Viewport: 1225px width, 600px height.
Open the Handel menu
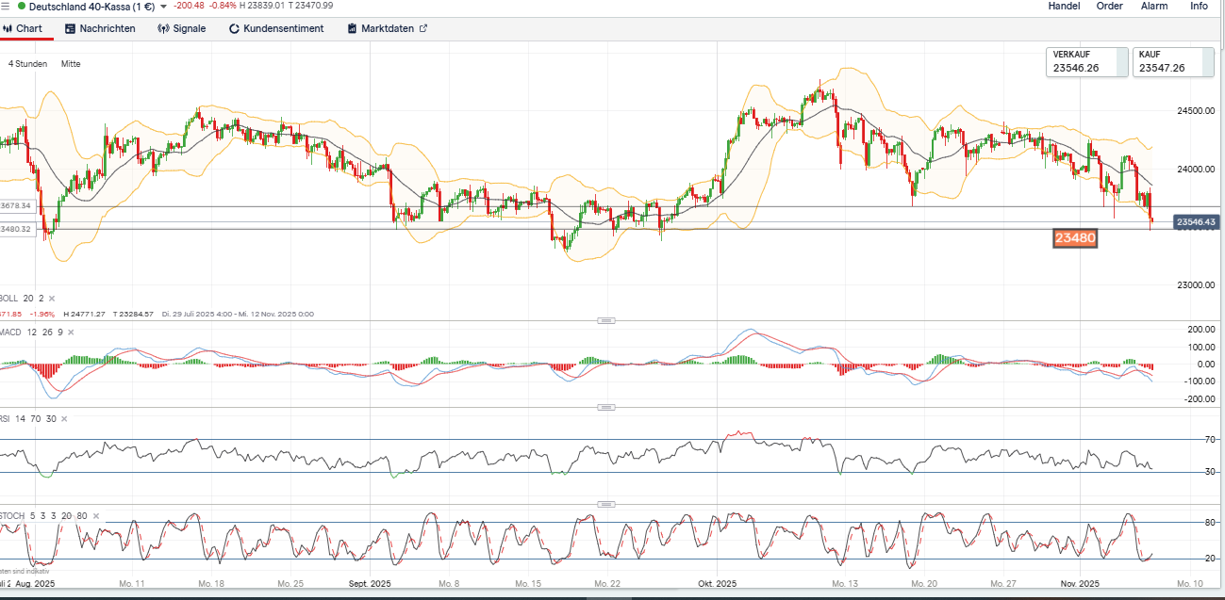pyautogui.click(x=1064, y=6)
